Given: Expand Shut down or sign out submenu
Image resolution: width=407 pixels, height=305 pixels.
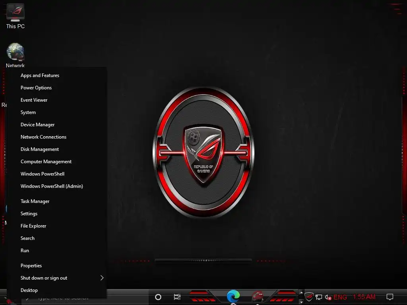Looking at the screenshot, I should (x=57, y=278).
